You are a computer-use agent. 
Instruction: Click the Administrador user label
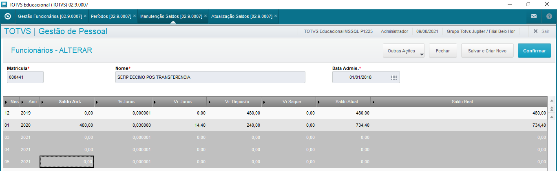394,31
